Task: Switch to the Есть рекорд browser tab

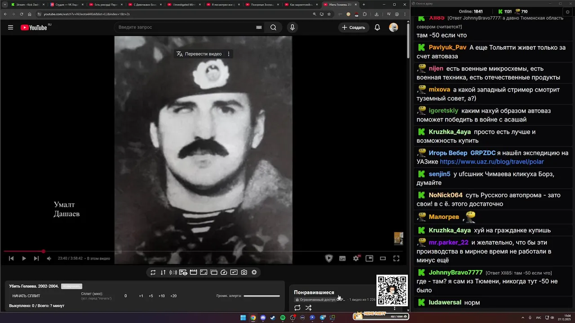Action: 106,4
